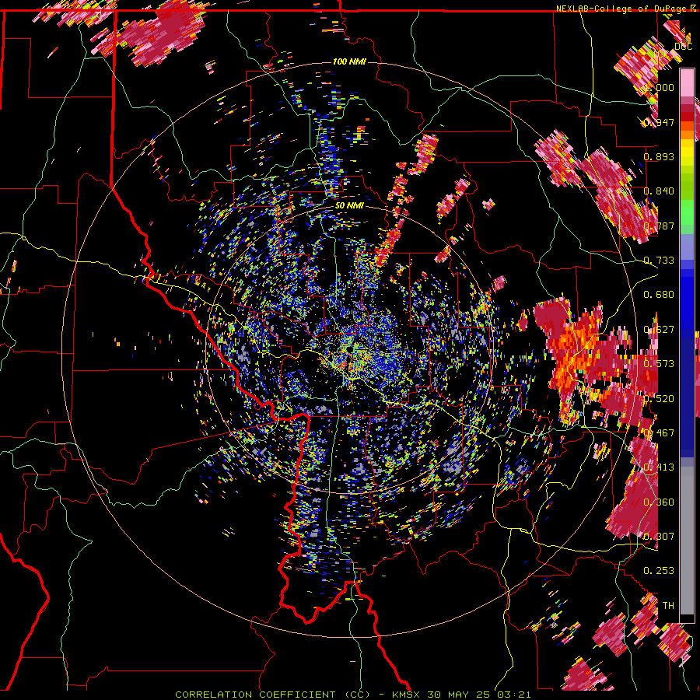Click the 50 NMI range ring label
Viewport: 700px width, 700px height.
pos(349,205)
